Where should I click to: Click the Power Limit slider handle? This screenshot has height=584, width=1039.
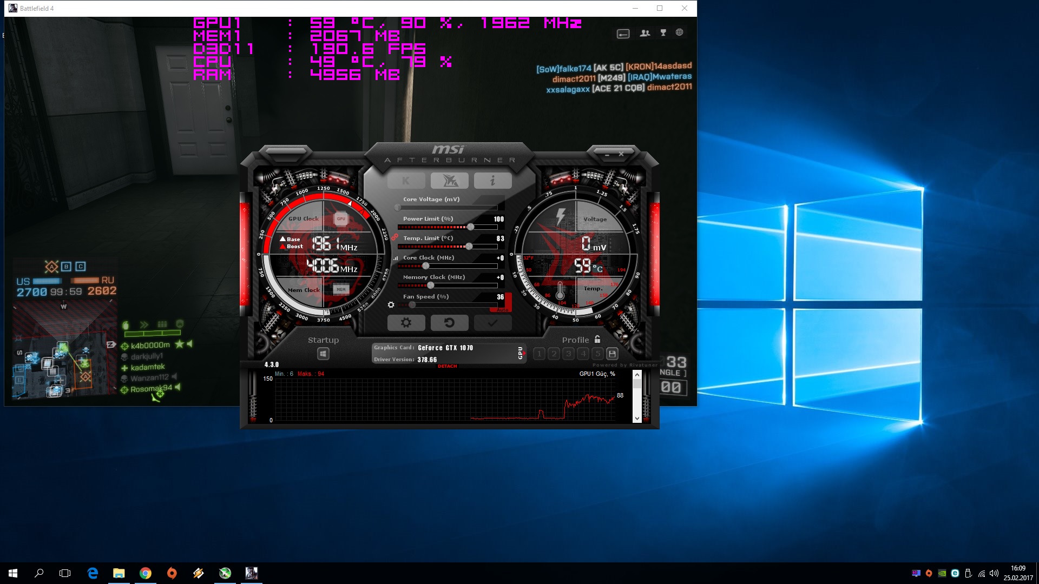(471, 227)
